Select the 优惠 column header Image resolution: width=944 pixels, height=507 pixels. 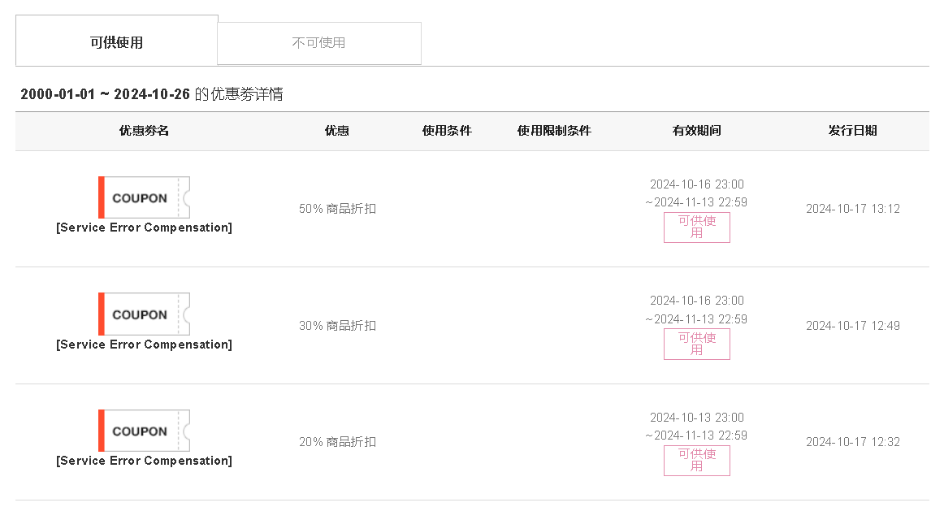point(337,131)
